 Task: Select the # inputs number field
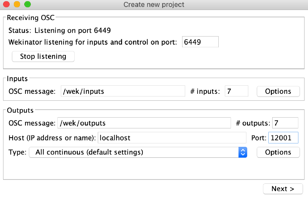point(236,91)
